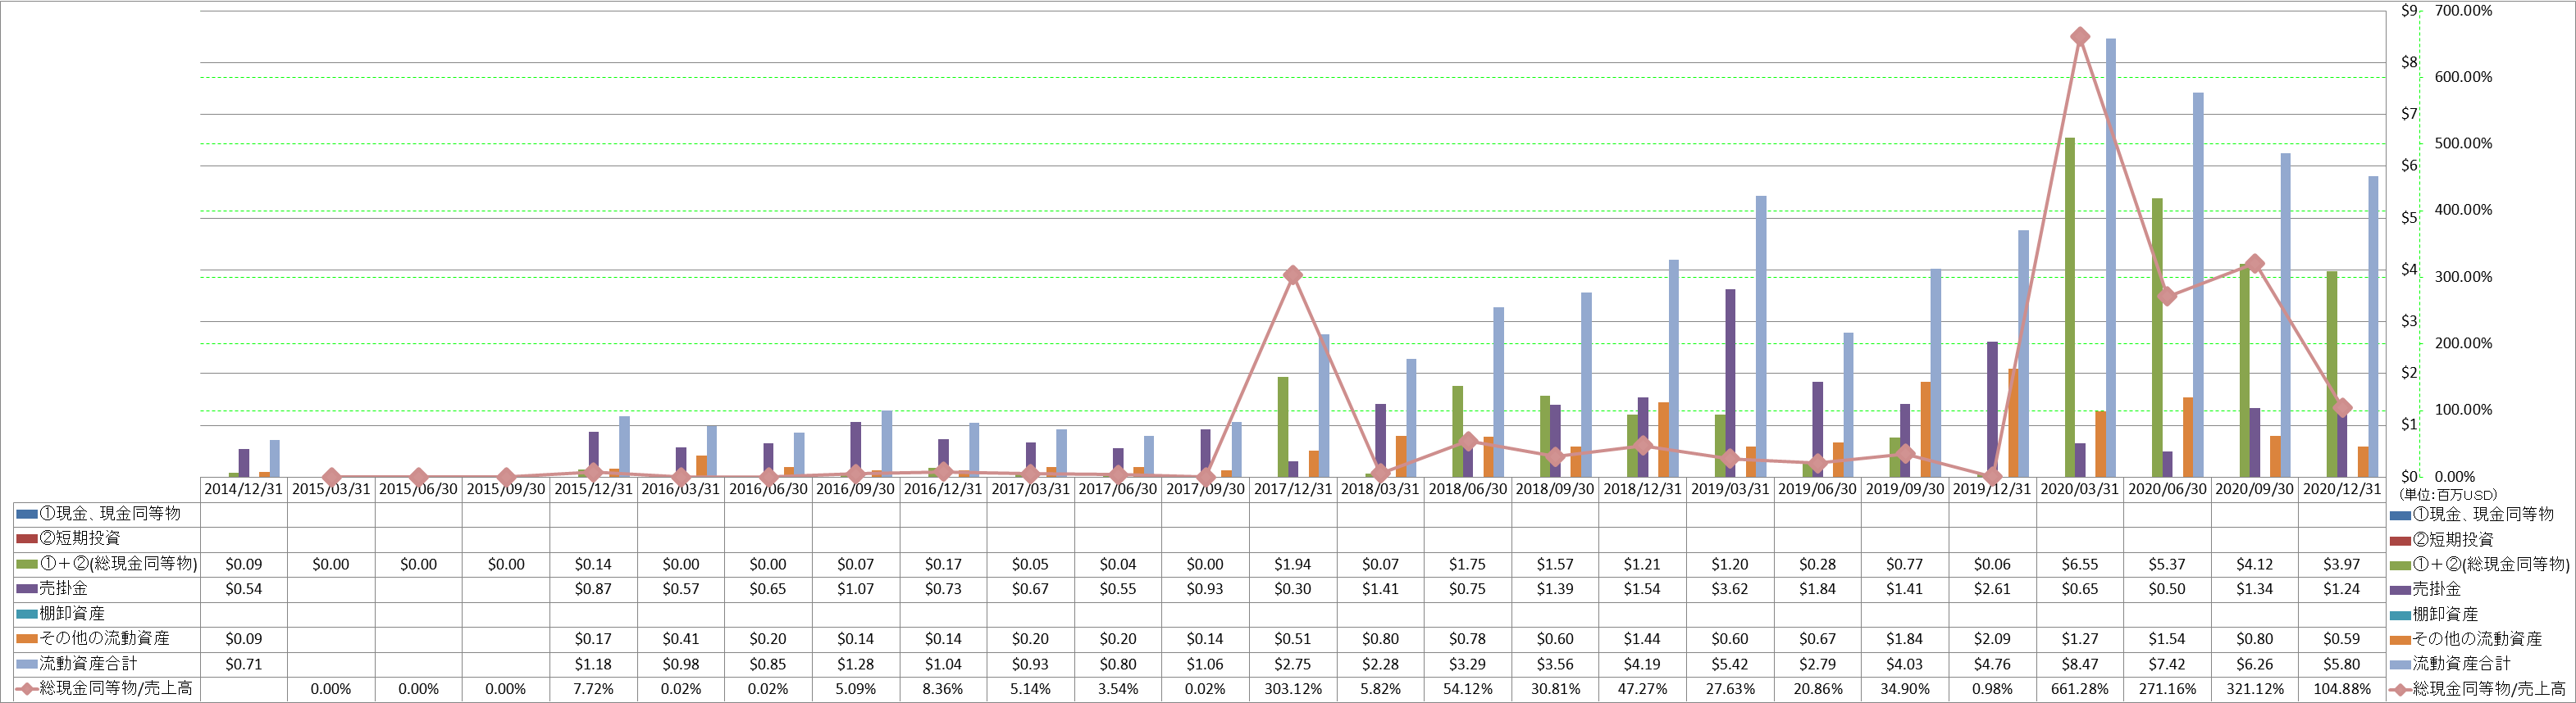Click the tall light-blue 流動資産合計 bar for 2020/03/31
Screen dimensions: 2576x703
(x=2111, y=257)
